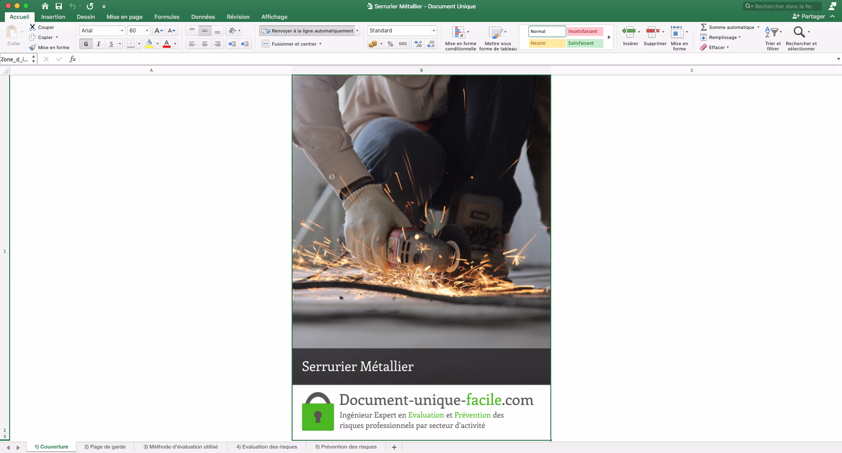Image resolution: width=842 pixels, height=453 pixels.
Task: Align text left in the cell
Action: [x=192, y=44]
